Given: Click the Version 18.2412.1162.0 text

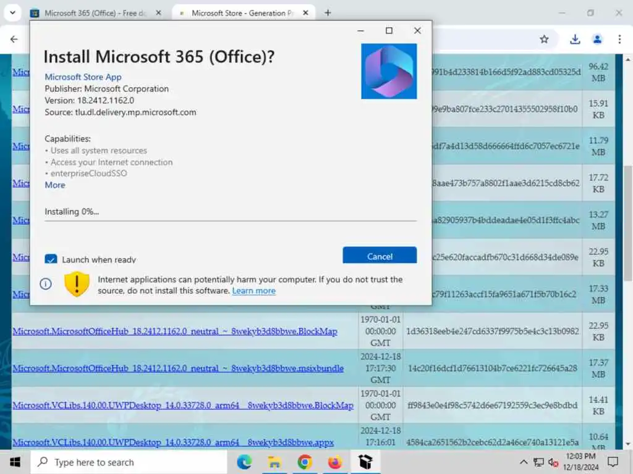Looking at the screenshot, I should (89, 101).
